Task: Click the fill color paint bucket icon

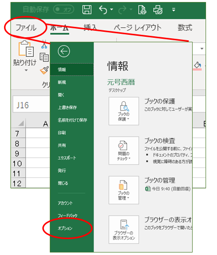Action: coord(198,66)
